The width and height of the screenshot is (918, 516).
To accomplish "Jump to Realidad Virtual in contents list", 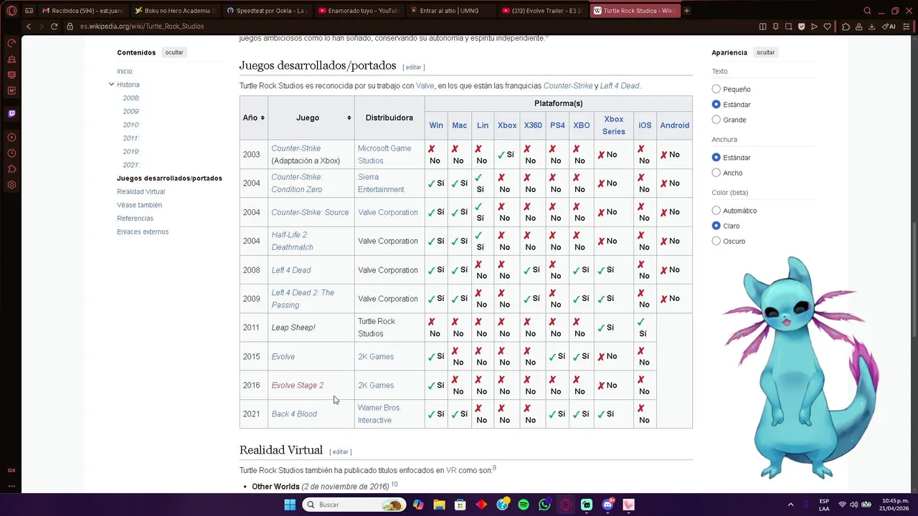I will click(x=141, y=191).
